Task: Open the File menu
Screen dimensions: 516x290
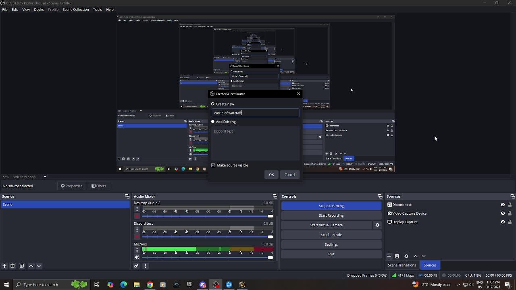Action: 5,9
